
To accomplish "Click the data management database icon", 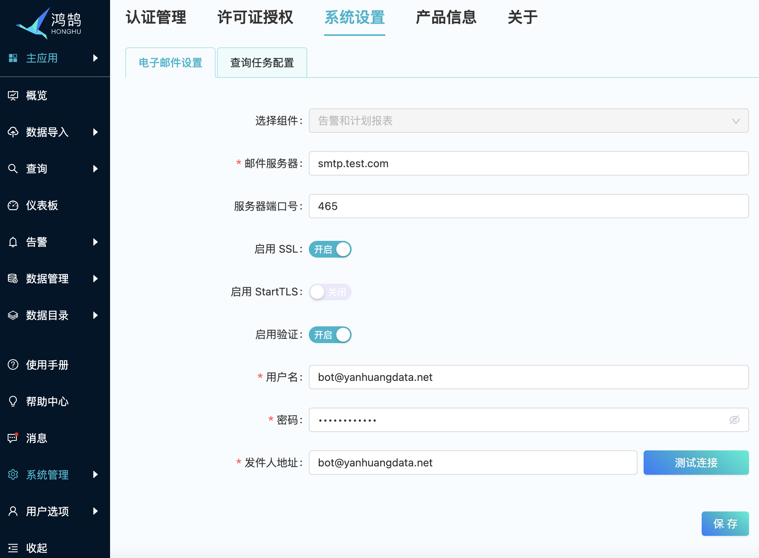I will [x=13, y=279].
